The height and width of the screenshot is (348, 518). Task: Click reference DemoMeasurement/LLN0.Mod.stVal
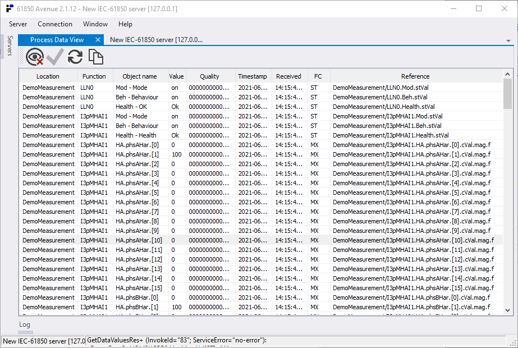click(381, 88)
